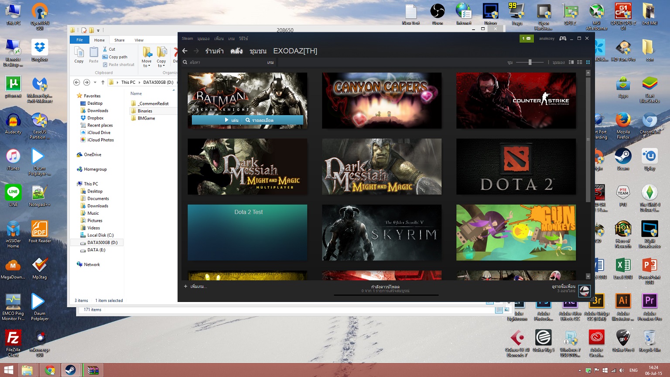Open Explorer recent locations dropdown
670x377 pixels.
pyautogui.click(x=95, y=82)
